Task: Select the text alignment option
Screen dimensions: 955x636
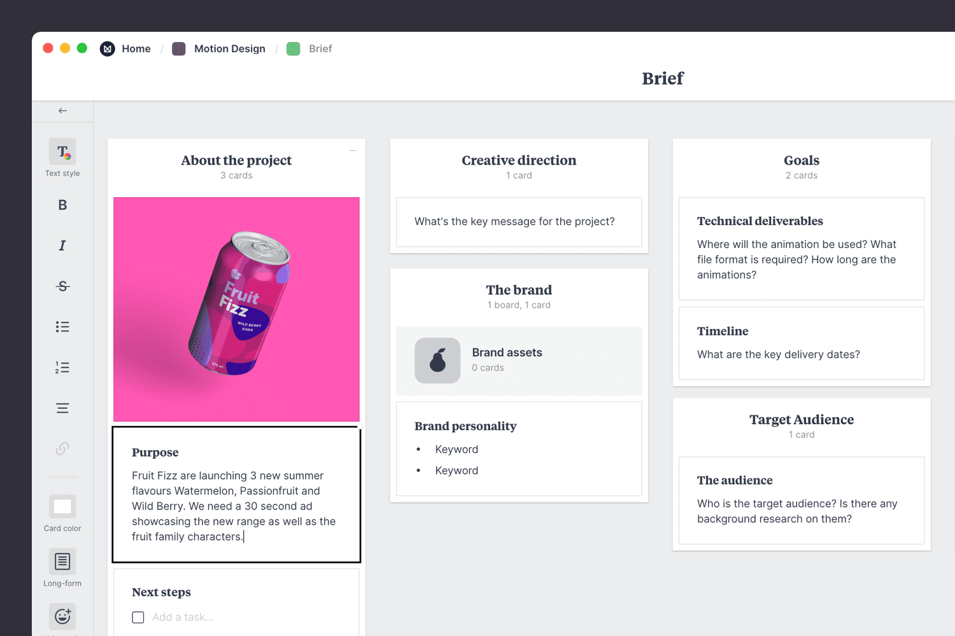Action: pos(62,408)
